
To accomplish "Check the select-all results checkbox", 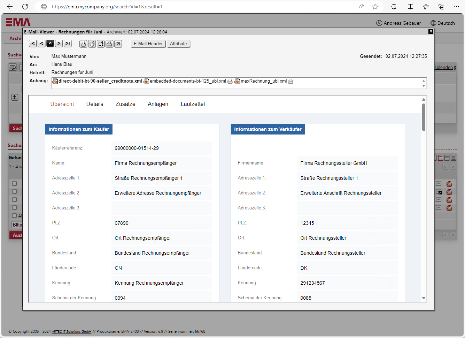I will coord(14,216).
